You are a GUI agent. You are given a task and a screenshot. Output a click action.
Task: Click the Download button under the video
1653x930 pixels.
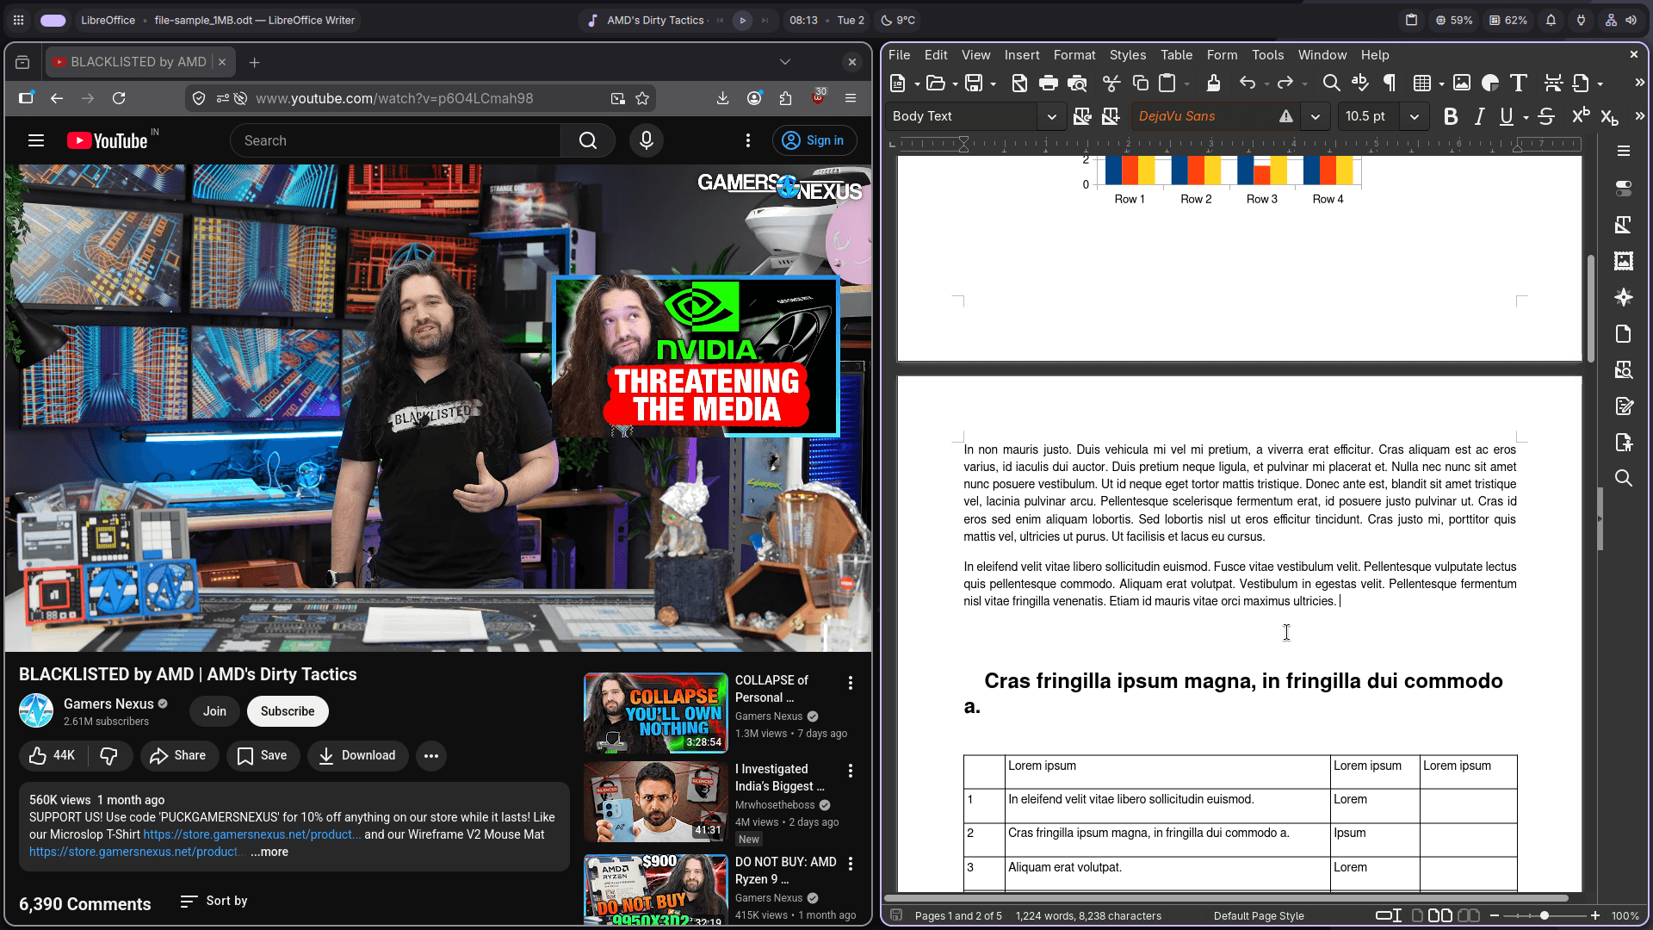(357, 755)
